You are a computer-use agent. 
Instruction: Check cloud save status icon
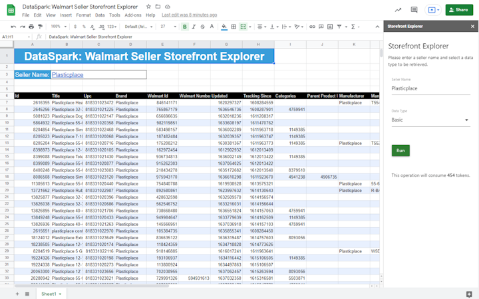pyautogui.click(x=168, y=7)
